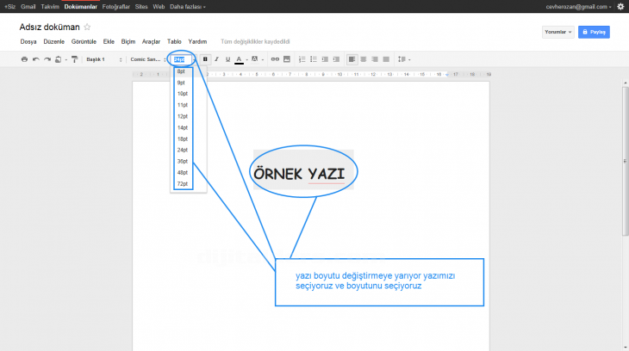Click the blue Paylaş button

[595, 32]
